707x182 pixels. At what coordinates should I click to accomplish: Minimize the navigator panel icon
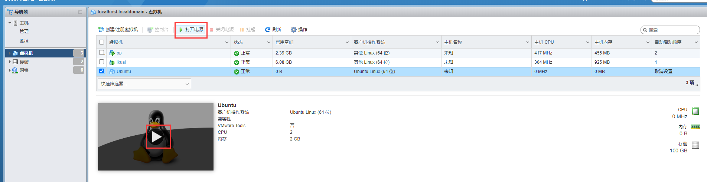pos(80,12)
